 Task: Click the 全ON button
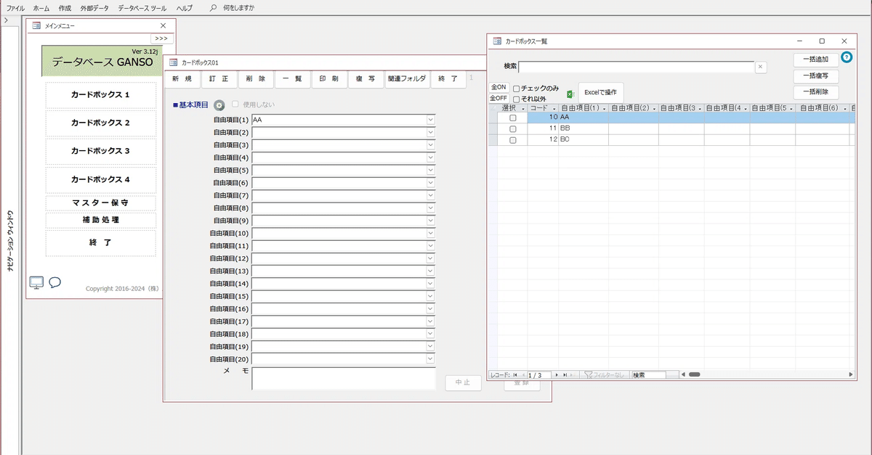[x=498, y=87]
